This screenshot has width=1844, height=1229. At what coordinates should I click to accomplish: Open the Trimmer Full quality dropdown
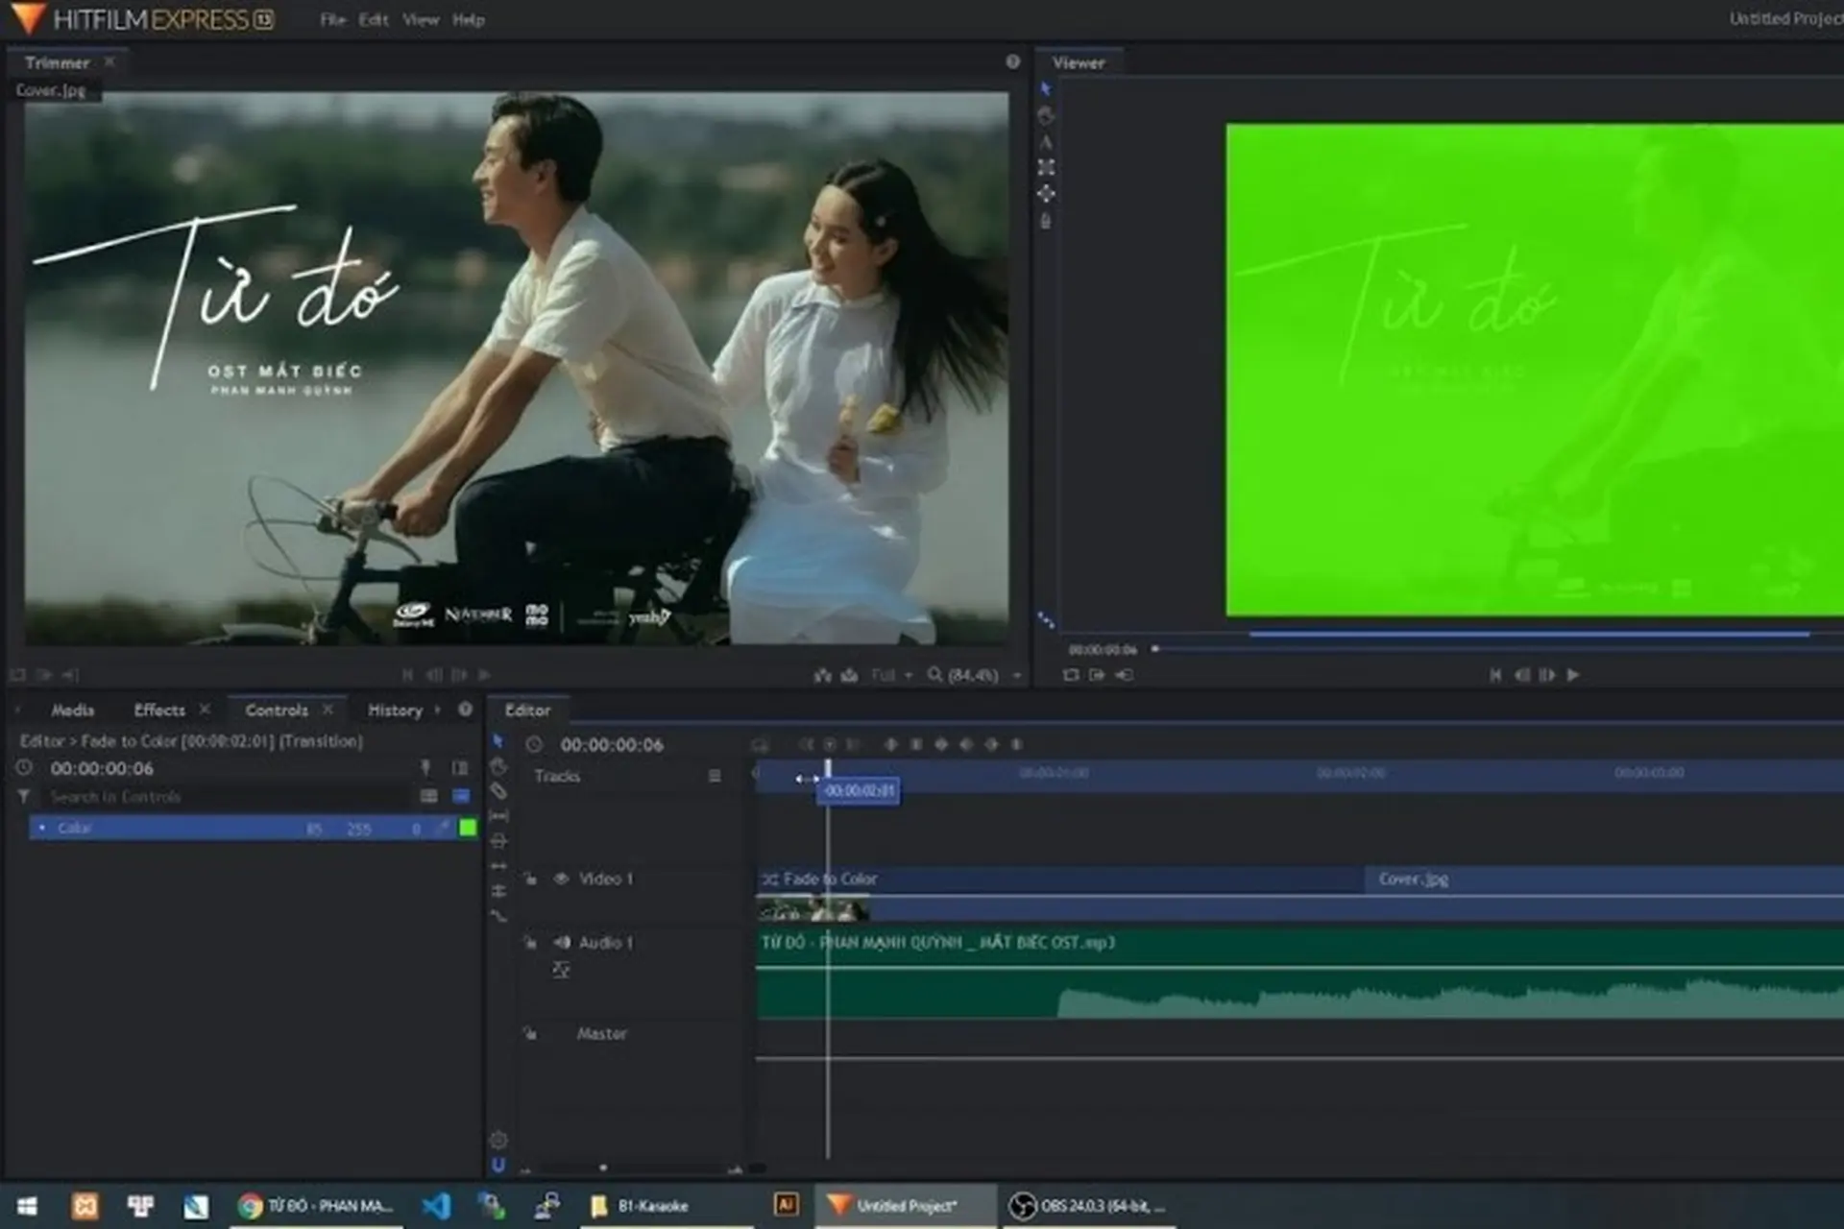[892, 675]
